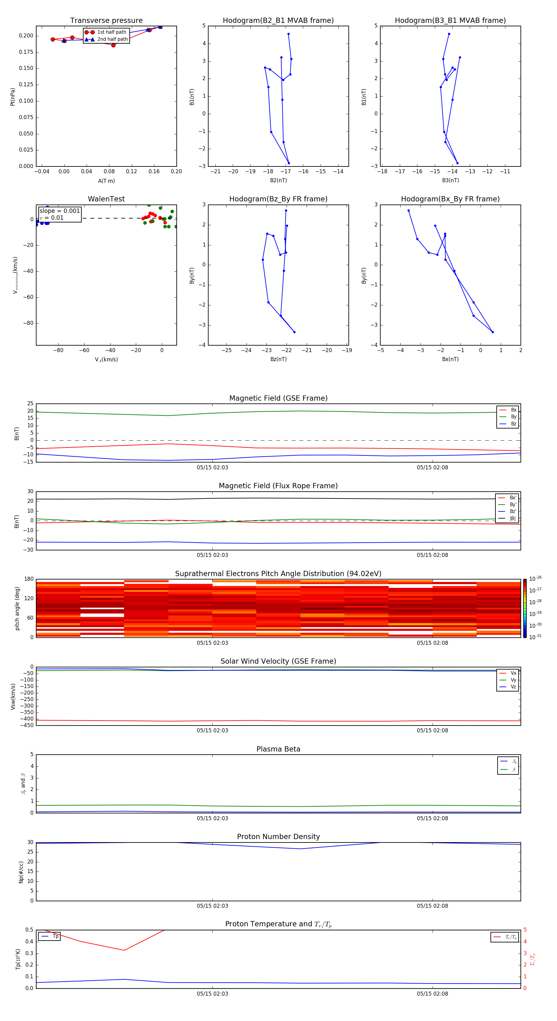557x1021 pixels.
Task: Click the "Transverse pressure" plot title
Action: point(106,21)
